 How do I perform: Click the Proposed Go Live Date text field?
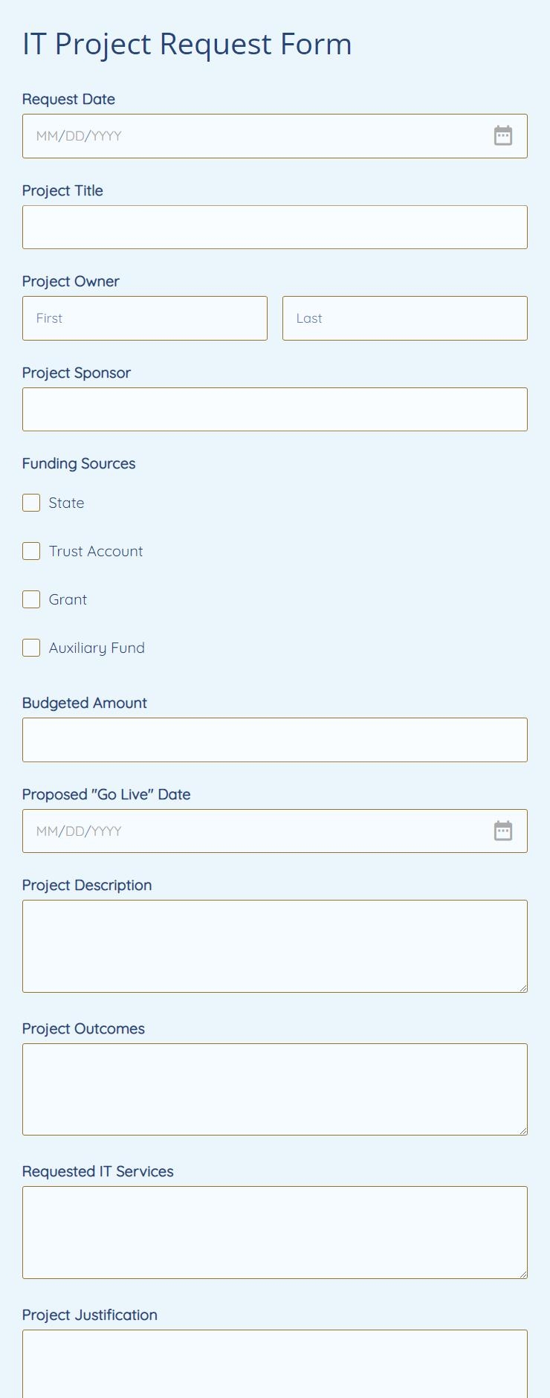(x=223, y=831)
